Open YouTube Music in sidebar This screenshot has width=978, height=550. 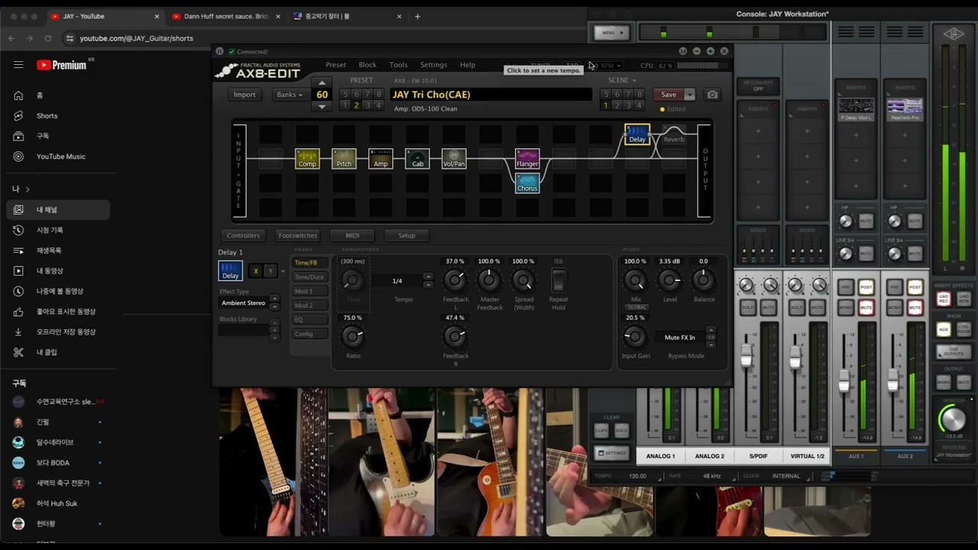pos(60,157)
